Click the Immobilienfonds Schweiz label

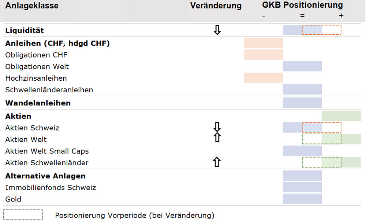pyautogui.click(x=51, y=188)
